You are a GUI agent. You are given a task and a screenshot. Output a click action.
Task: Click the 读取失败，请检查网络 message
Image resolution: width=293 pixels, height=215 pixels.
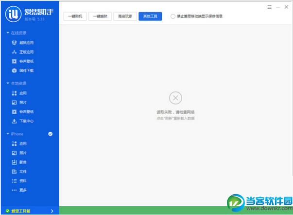point(175,112)
